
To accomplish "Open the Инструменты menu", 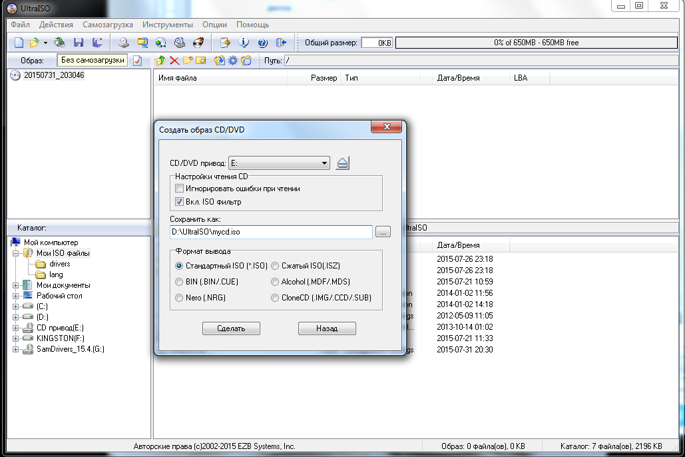I will [167, 25].
